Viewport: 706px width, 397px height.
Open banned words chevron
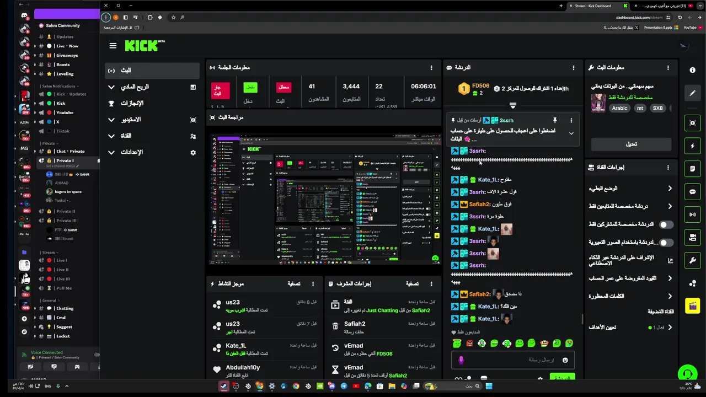tap(670, 296)
